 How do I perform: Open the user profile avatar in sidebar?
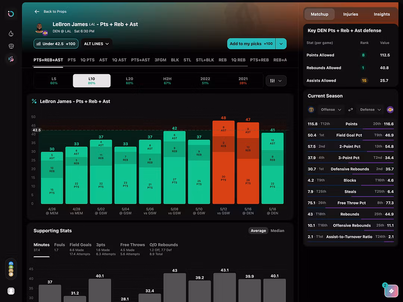click(11, 291)
